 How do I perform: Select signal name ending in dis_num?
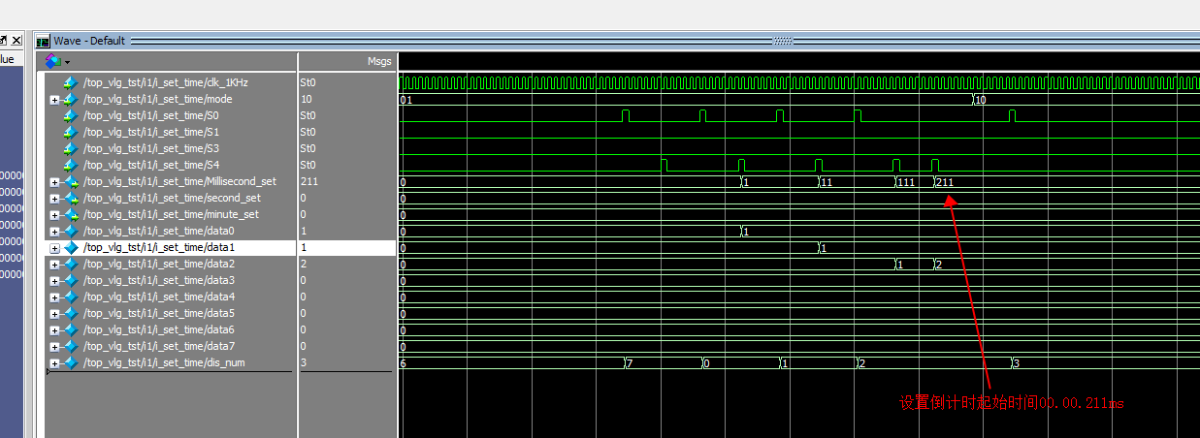(x=164, y=363)
